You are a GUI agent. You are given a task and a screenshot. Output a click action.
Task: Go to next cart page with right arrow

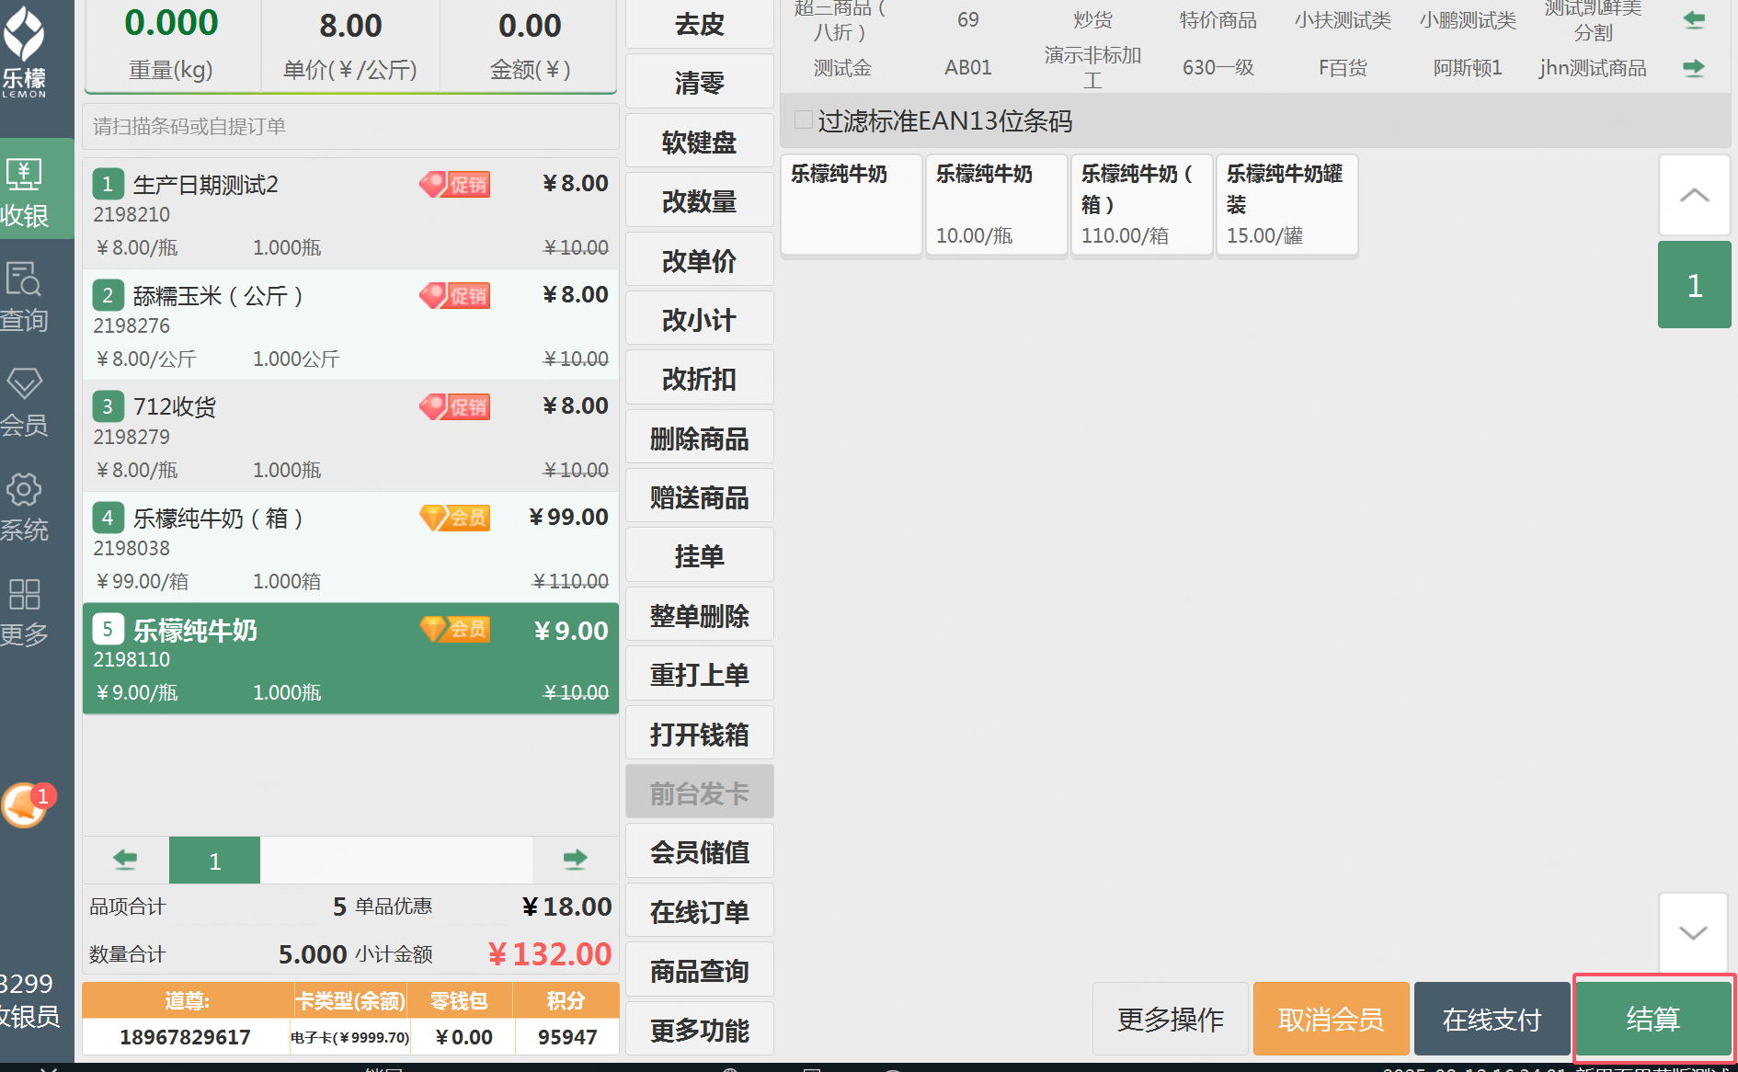[x=575, y=861]
